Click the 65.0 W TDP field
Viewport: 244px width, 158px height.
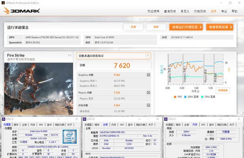click(54, 135)
